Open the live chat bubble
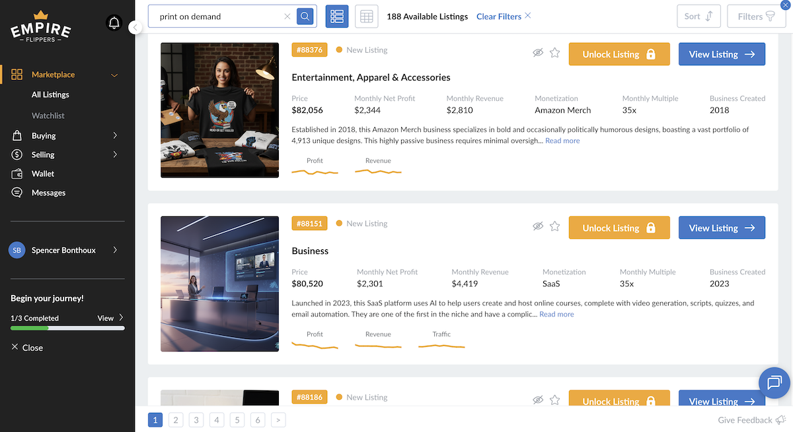Viewport: 793px width, 432px height. pos(774,382)
